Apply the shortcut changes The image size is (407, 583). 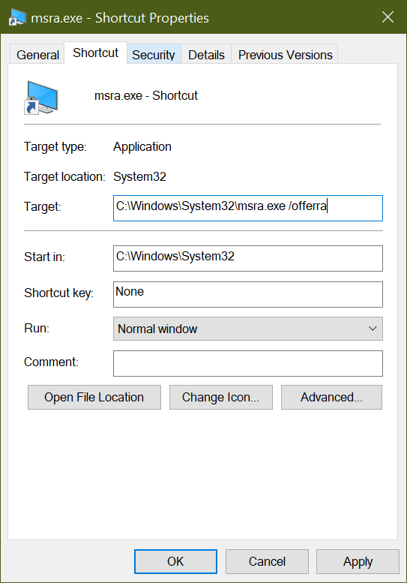pos(358,561)
